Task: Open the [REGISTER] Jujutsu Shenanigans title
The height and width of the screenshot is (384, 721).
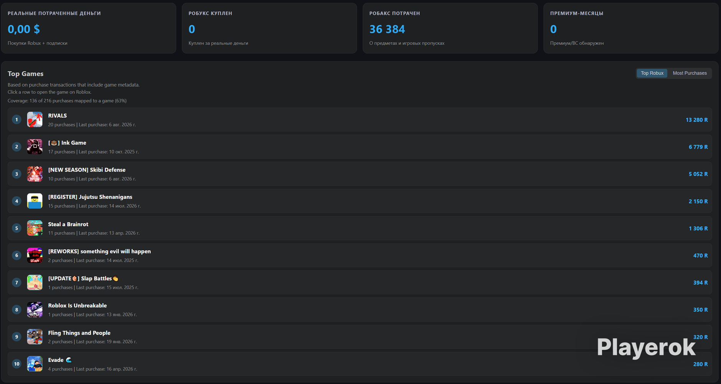Action: pos(90,197)
